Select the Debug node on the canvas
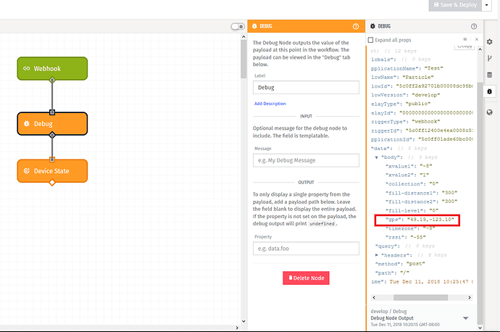The width and height of the screenshot is (500, 332). click(52, 124)
